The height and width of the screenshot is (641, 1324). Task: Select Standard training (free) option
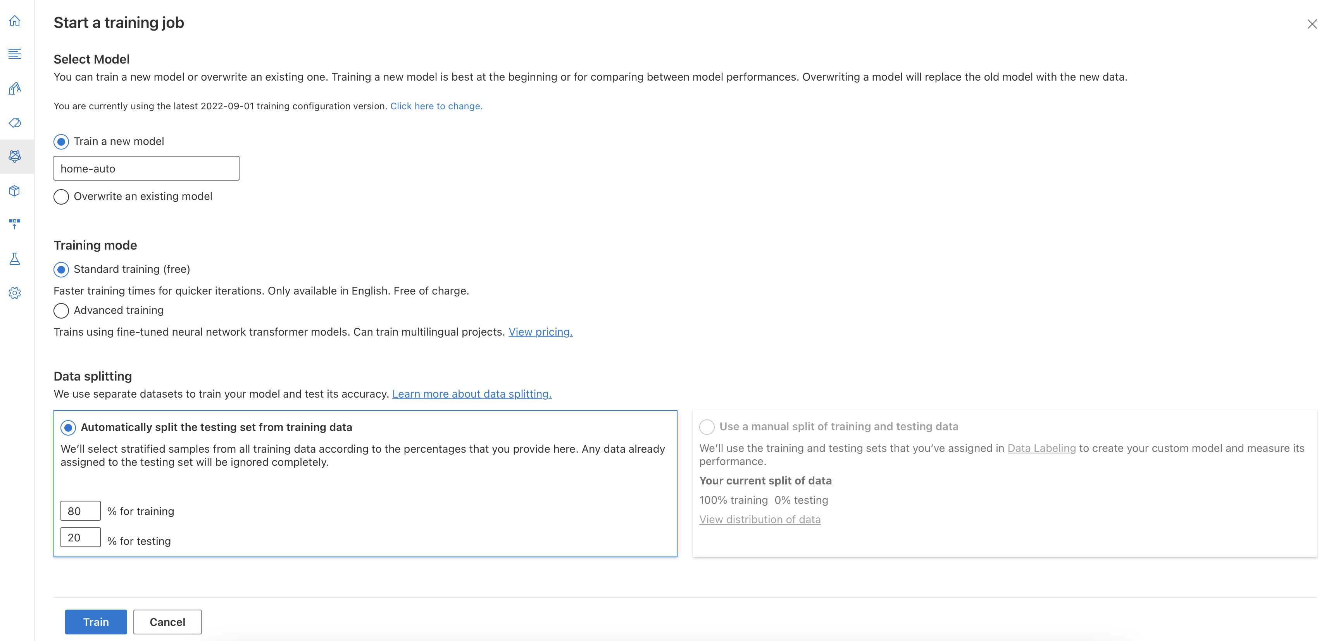(x=61, y=269)
